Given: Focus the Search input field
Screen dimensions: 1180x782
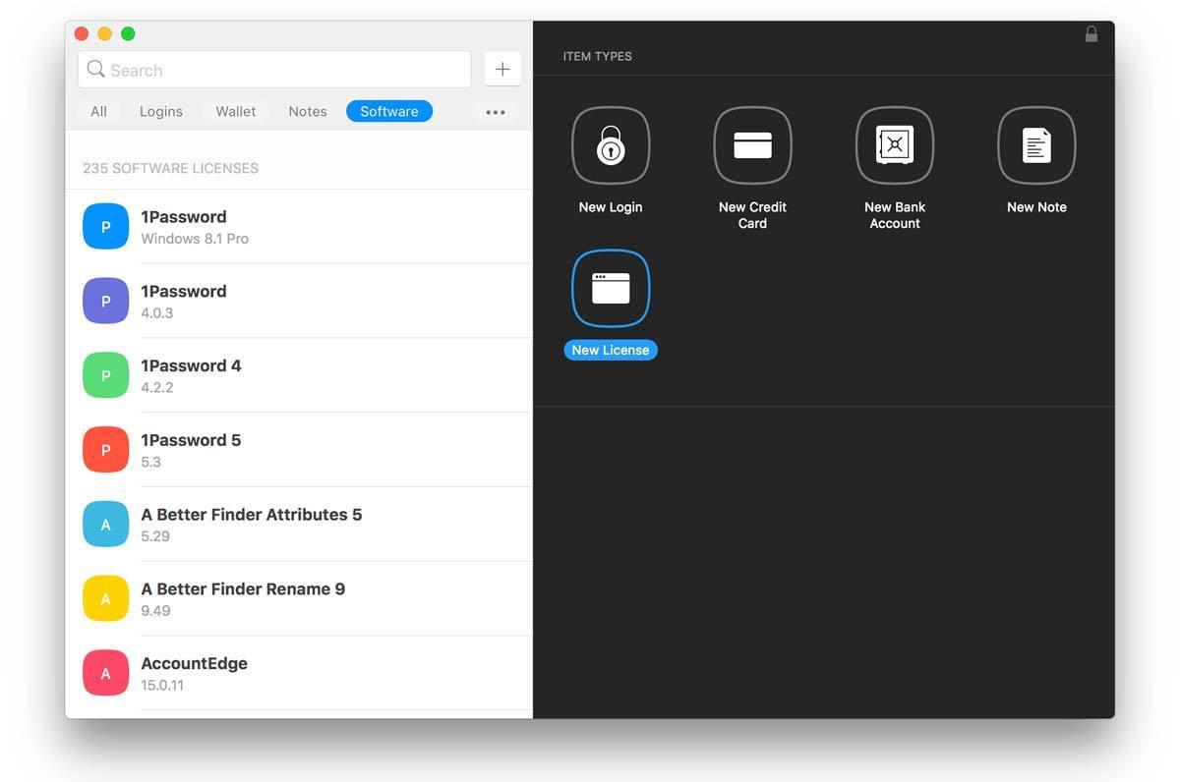Looking at the screenshot, I should (x=274, y=70).
